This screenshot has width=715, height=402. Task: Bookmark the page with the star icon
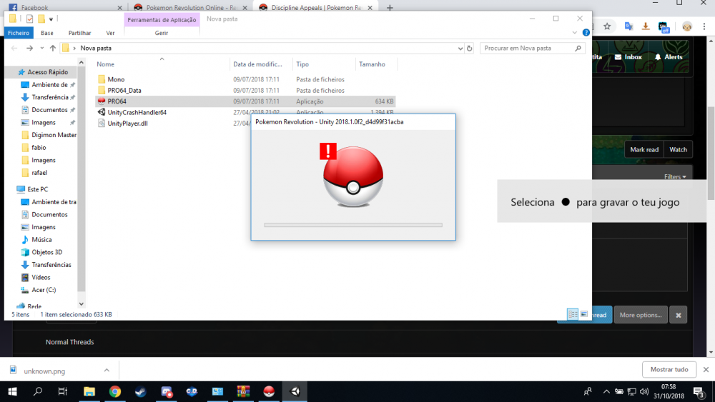(x=607, y=26)
